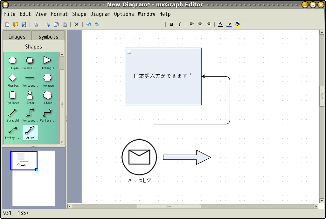Viewport: 326px width, 219px height.
Task: Click canvas vertical scrollbar up arrow
Action: [x=322, y=32]
